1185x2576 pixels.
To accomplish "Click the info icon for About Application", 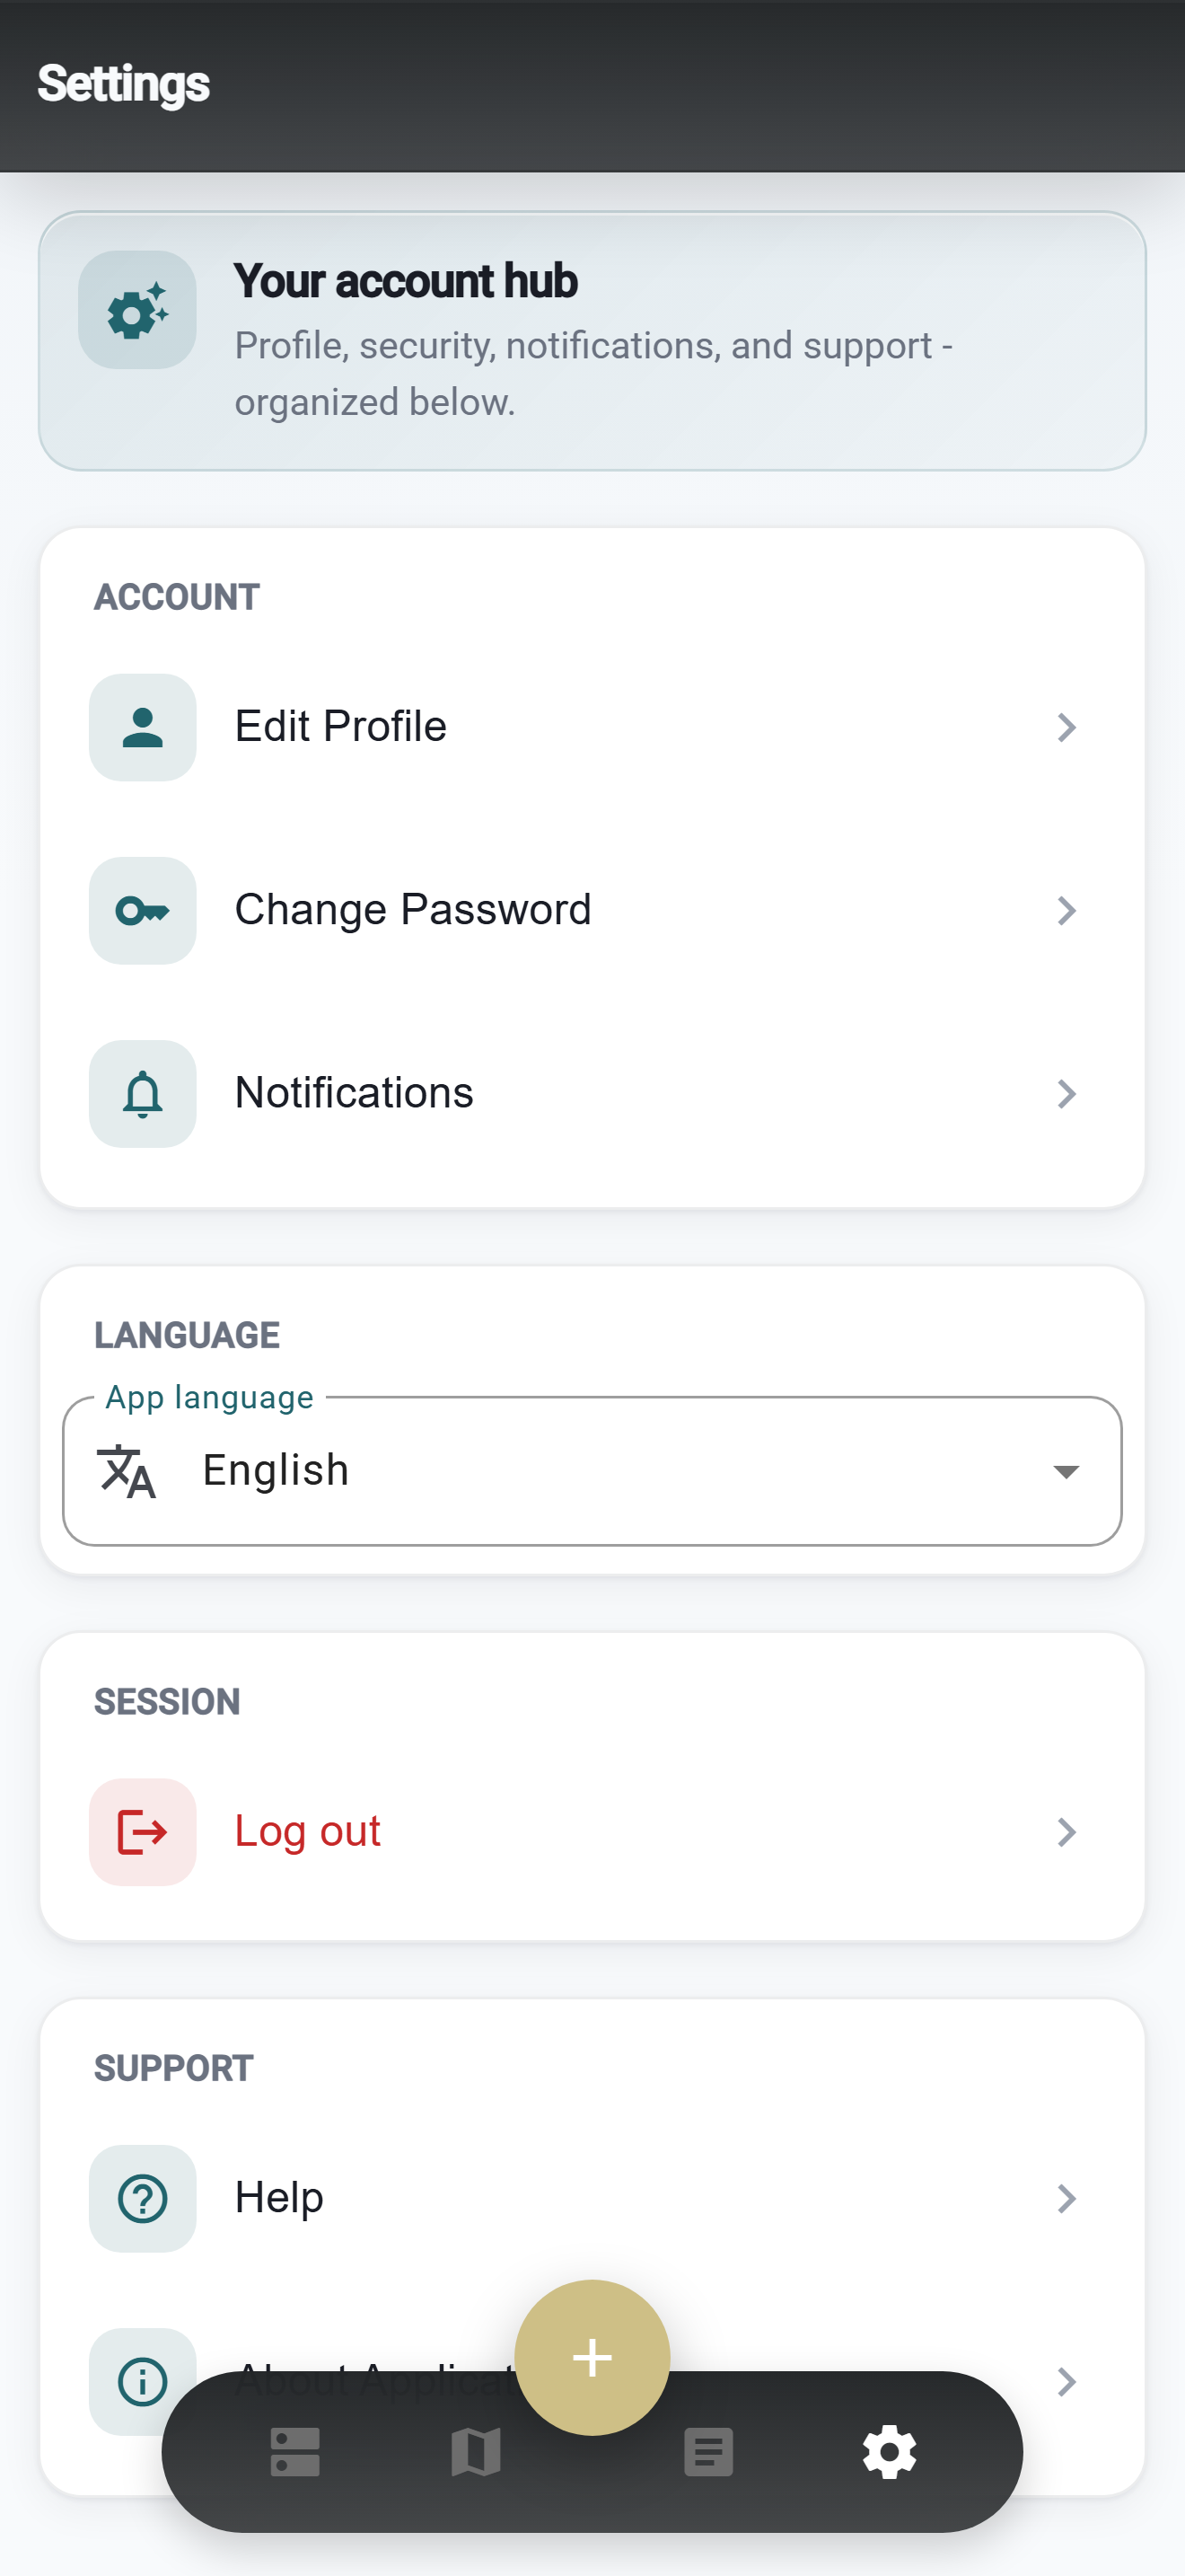I will (x=143, y=2381).
